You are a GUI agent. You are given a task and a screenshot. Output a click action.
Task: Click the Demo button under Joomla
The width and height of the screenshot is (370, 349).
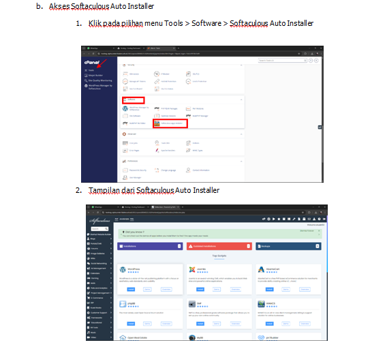[x=217, y=289]
